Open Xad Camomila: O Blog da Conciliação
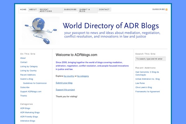The image size is (186, 124). tap(147, 73)
